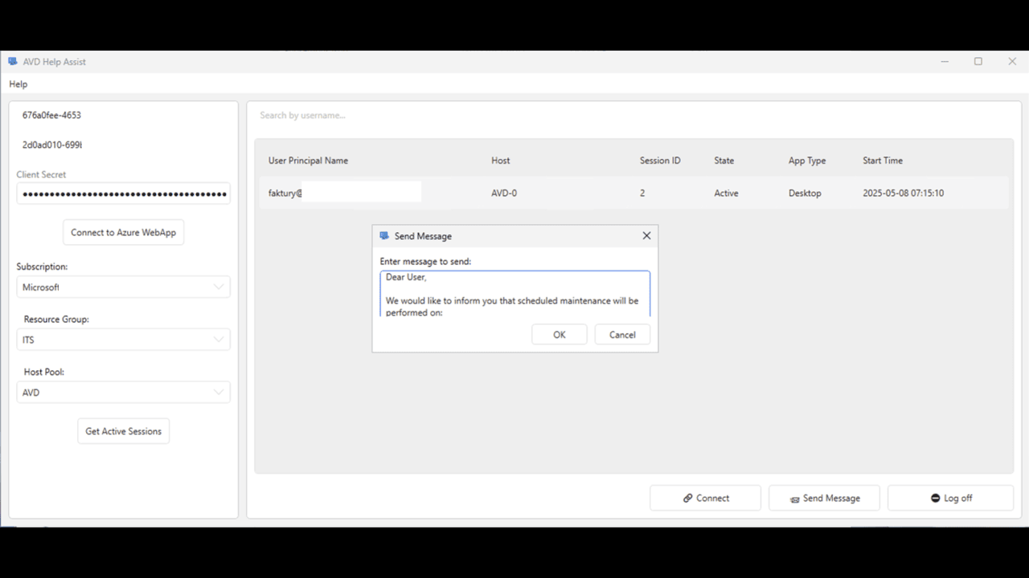Click the Active state cell

pos(726,193)
